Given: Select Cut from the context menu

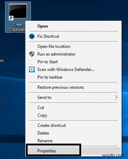Looking at the screenshot, I should 73,108.
